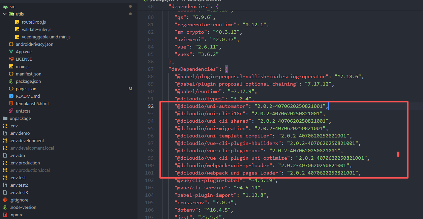423x219 pixels.
Task: Click the HTML5 icon of template.h5.html
Action: coord(11,103)
